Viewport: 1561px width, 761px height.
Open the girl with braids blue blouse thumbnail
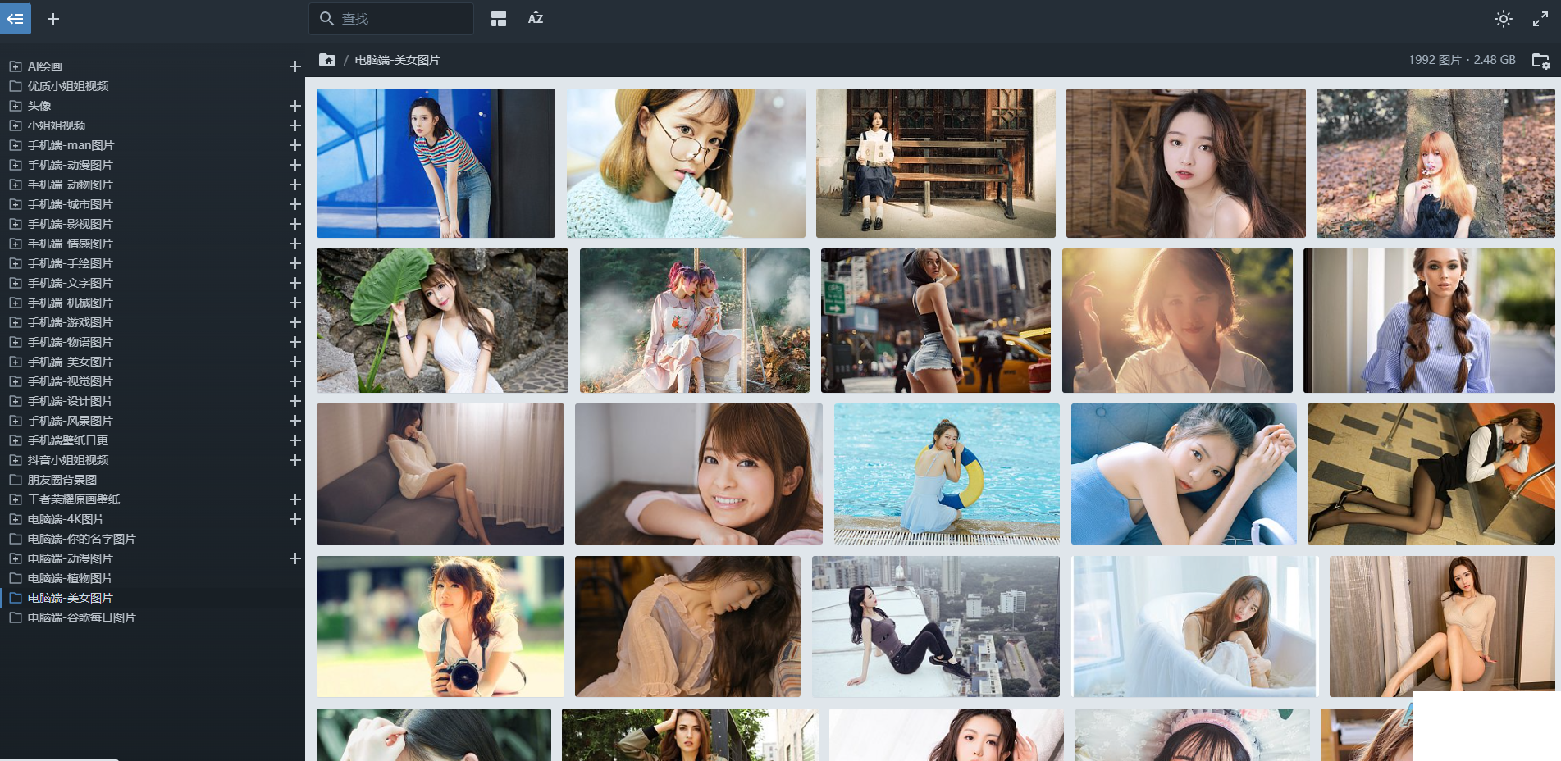tap(1429, 321)
